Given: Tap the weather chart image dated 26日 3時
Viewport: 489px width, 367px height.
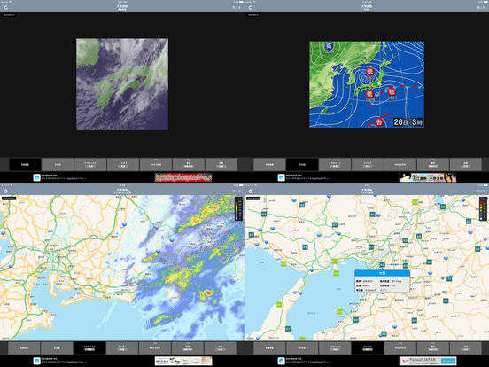Looking at the screenshot, I should click(x=367, y=84).
